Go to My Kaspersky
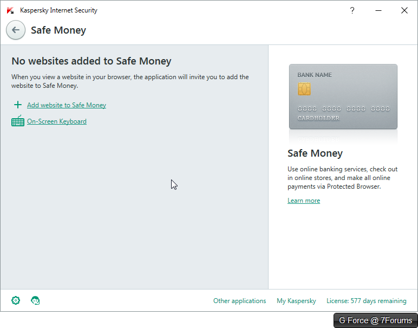 [x=296, y=301]
